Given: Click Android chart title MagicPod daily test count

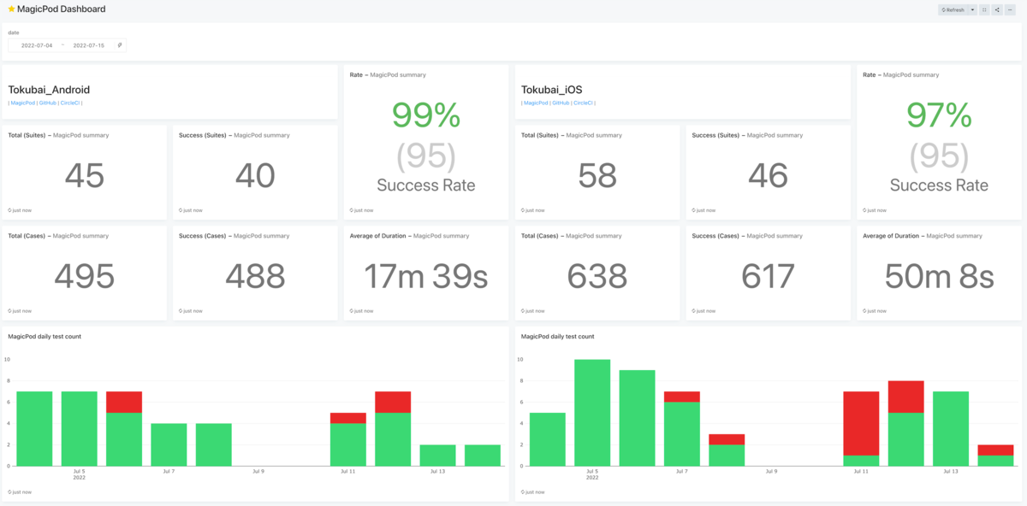Looking at the screenshot, I should coord(45,337).
